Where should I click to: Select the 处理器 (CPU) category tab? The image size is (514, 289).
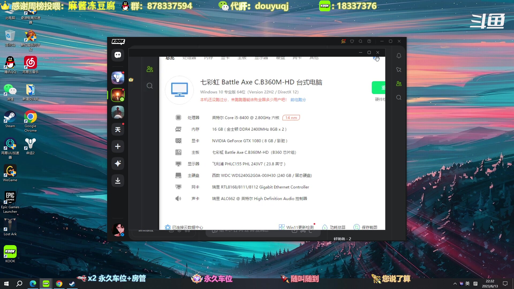pos(189,58)
